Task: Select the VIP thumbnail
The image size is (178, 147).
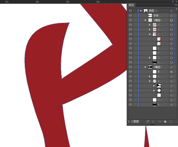Action: click(155, 25)
